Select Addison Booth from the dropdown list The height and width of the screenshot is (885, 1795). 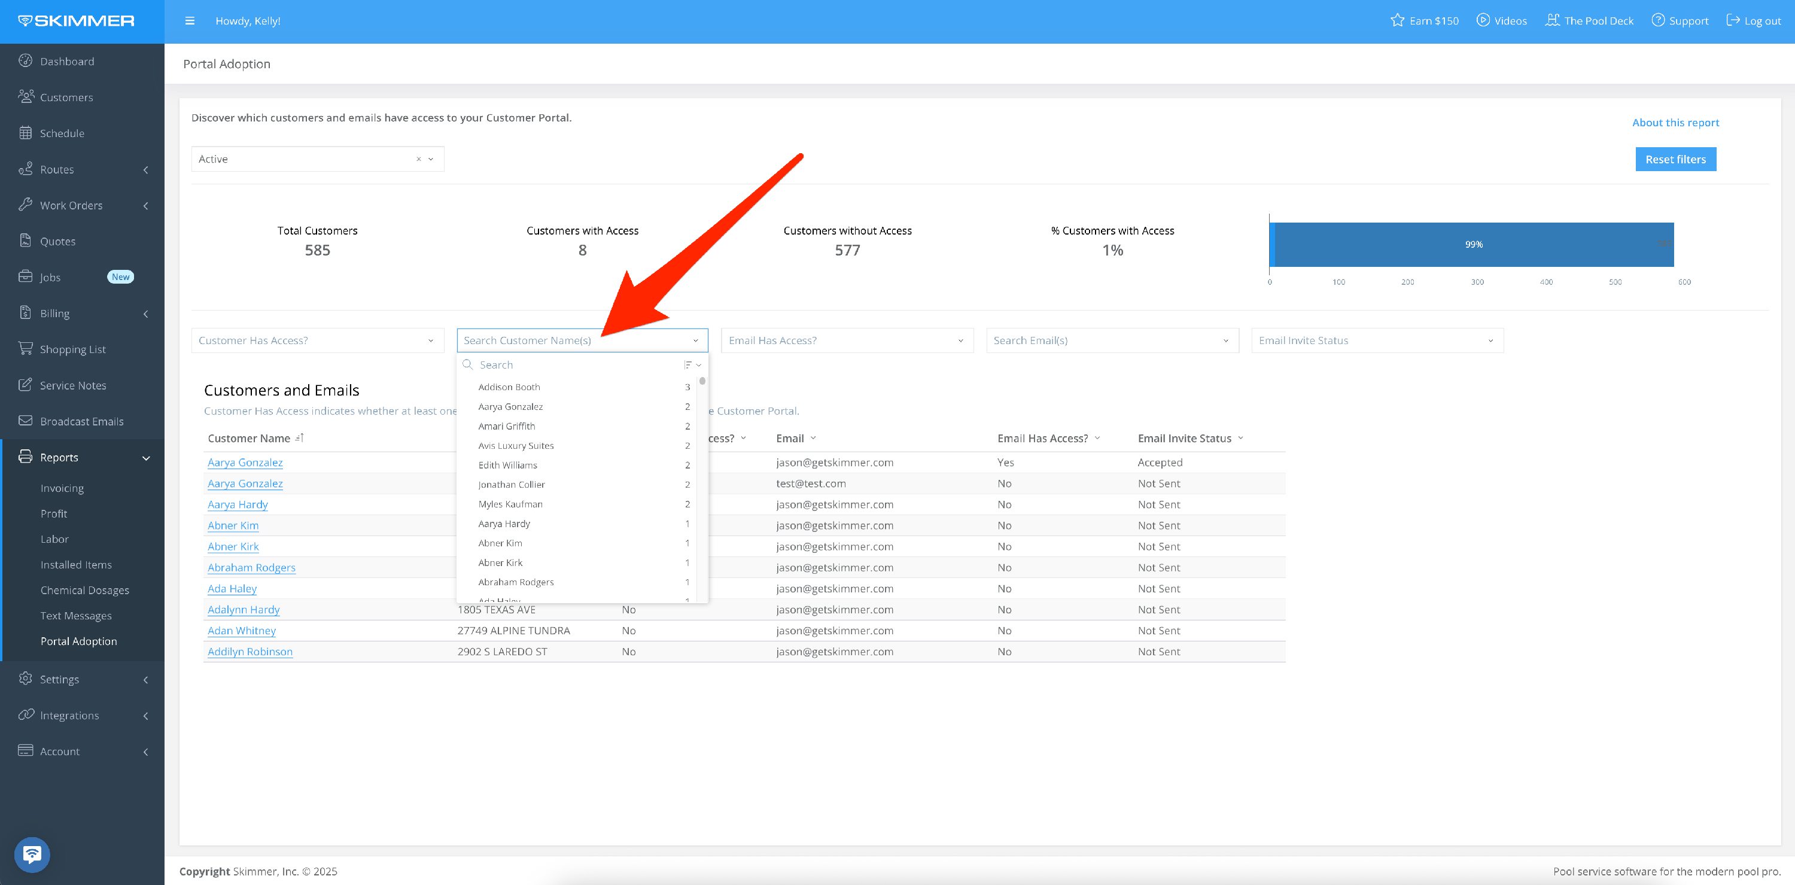(509, 387)
